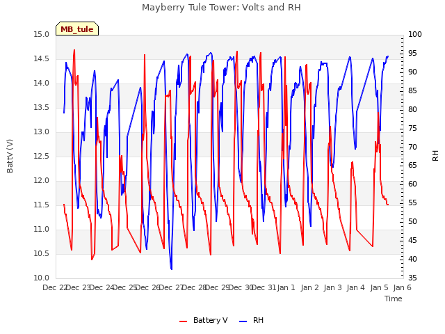Click the blue RH legend swatch

coord(243,321)
